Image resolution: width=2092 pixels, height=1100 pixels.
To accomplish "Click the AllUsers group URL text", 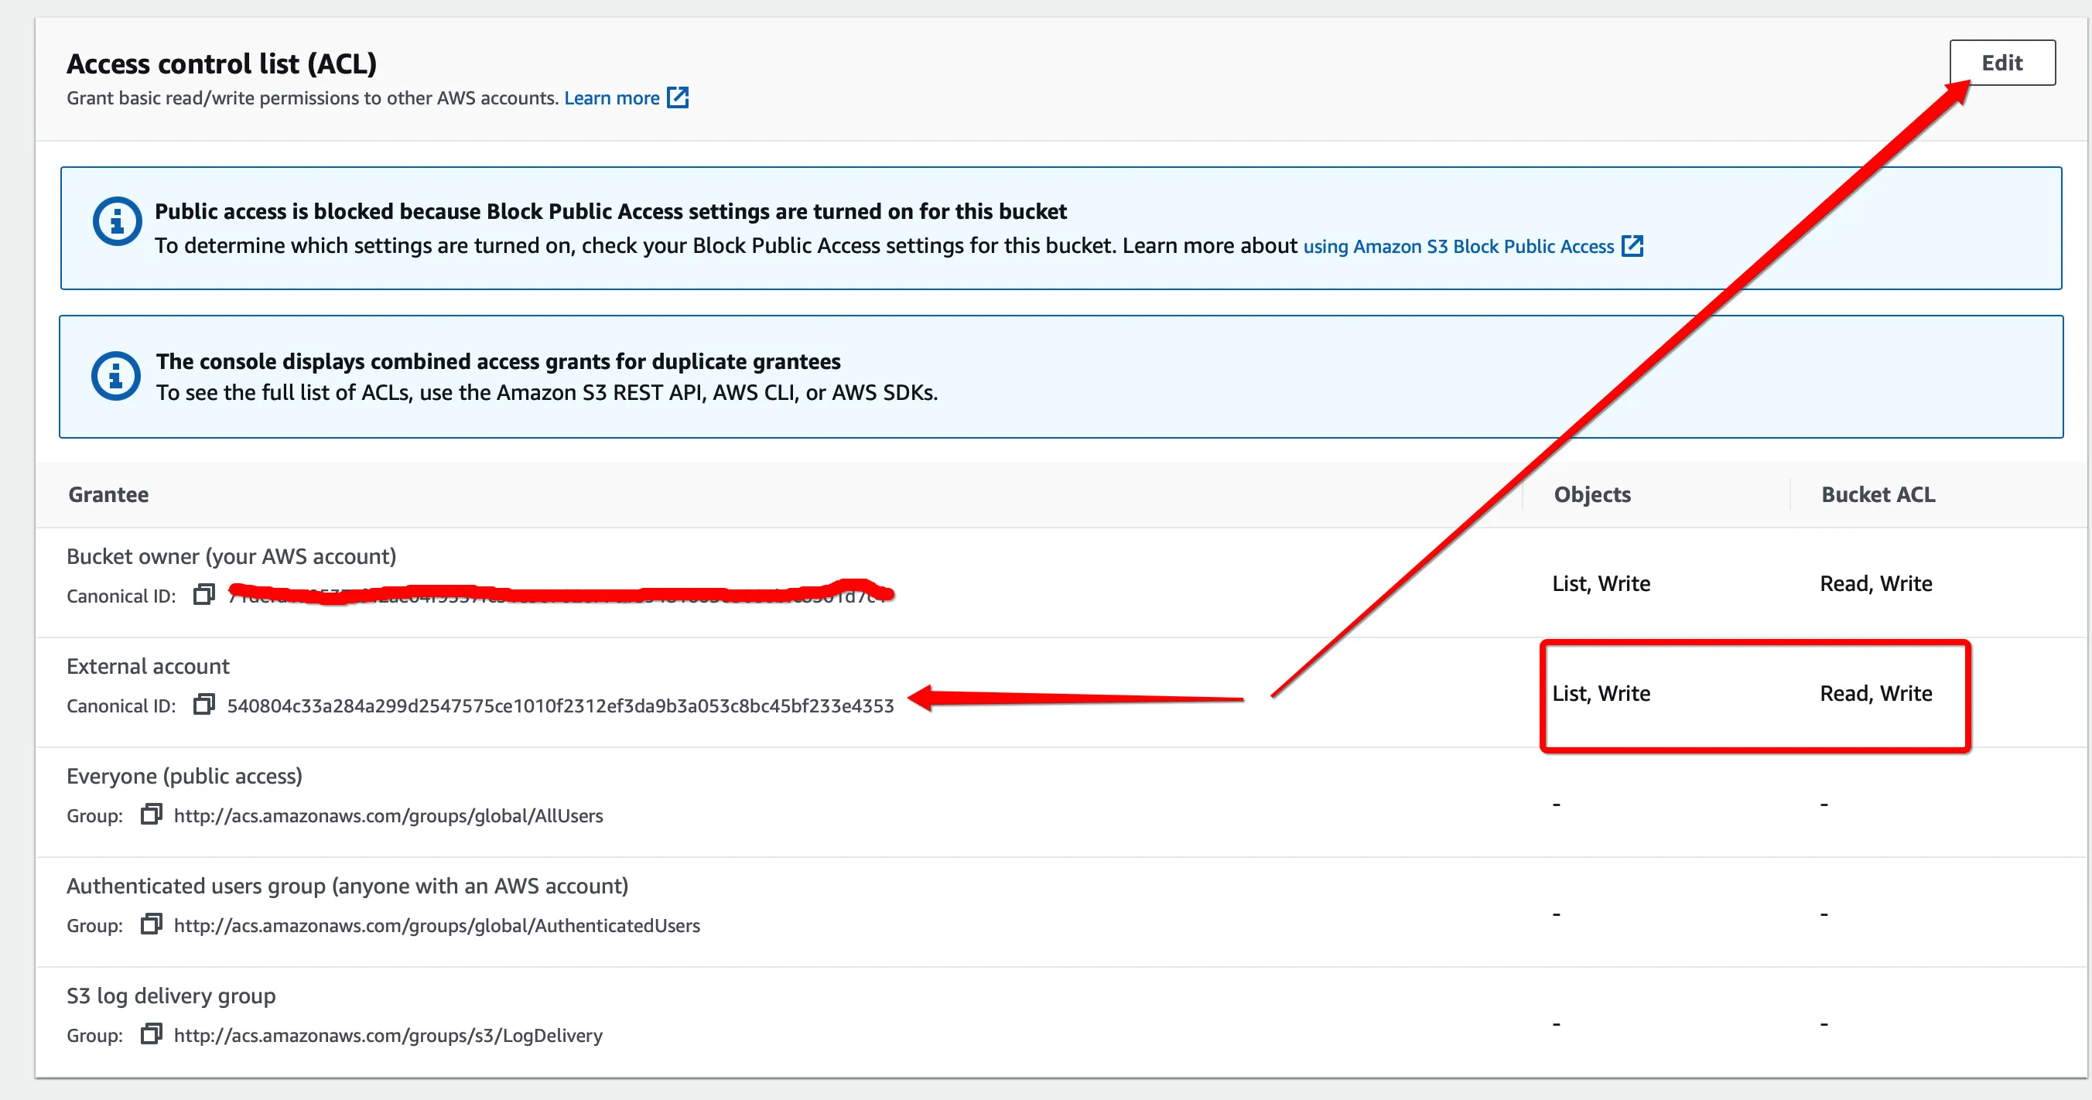I will [x=388, y=816].
